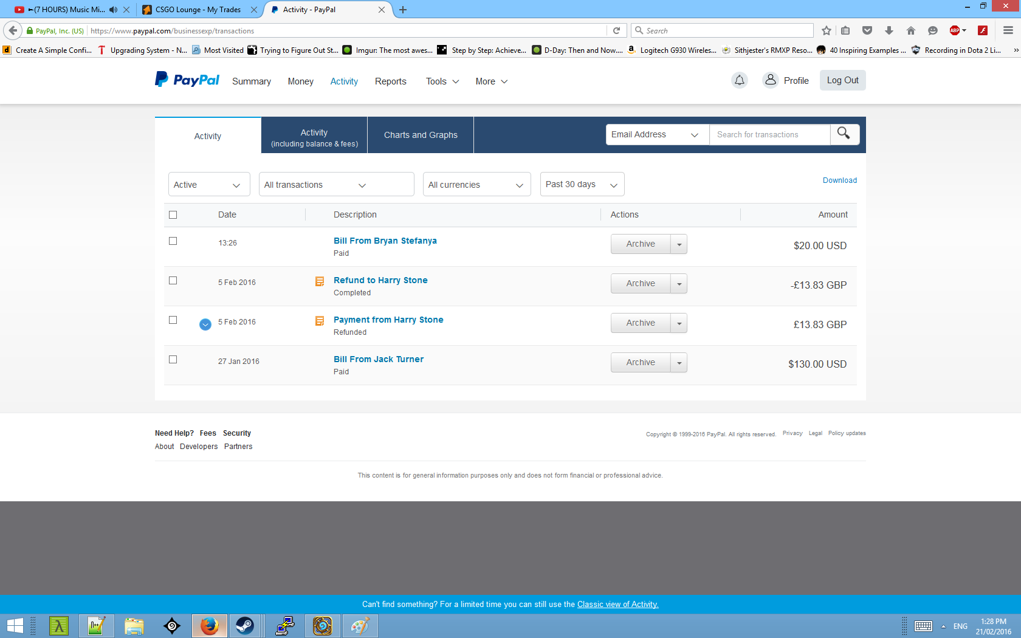1021x638 pixels.
Task: Expand the All currencies filter
Action: click(476, 185)
